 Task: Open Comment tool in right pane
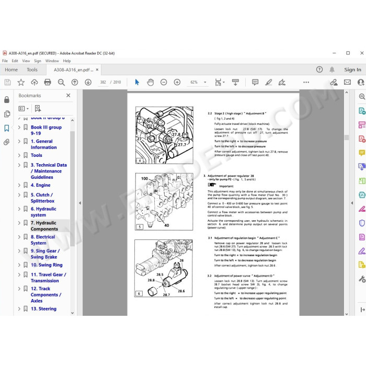pyautogui.click(x=362, y=153)
